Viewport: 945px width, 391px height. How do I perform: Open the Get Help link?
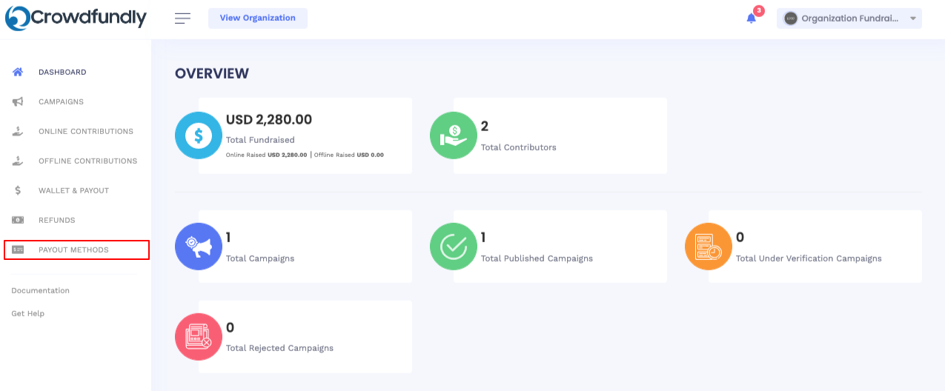coord(28,313)
